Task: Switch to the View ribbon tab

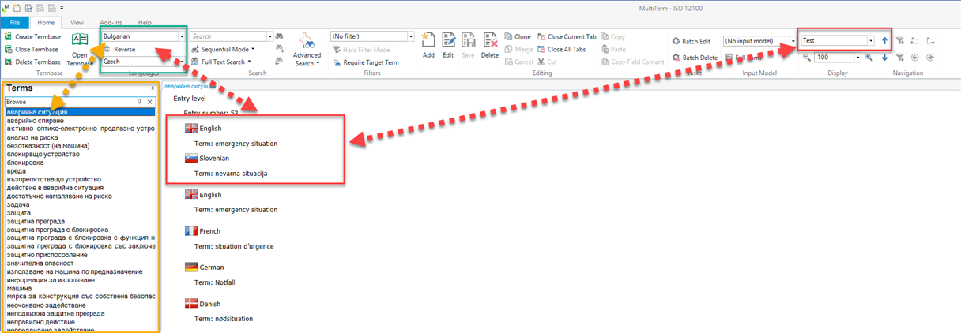Action: 77,23
